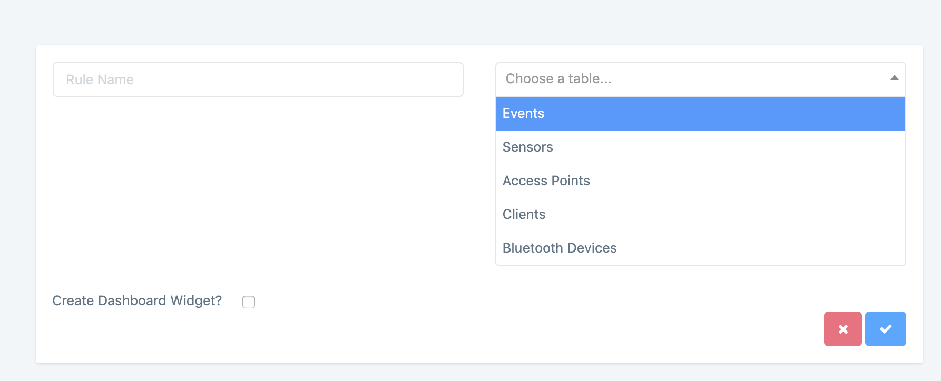941x381 pixels.
Task: Click the "Choose a table..." combo box
Action: click(x=690, y=79)
